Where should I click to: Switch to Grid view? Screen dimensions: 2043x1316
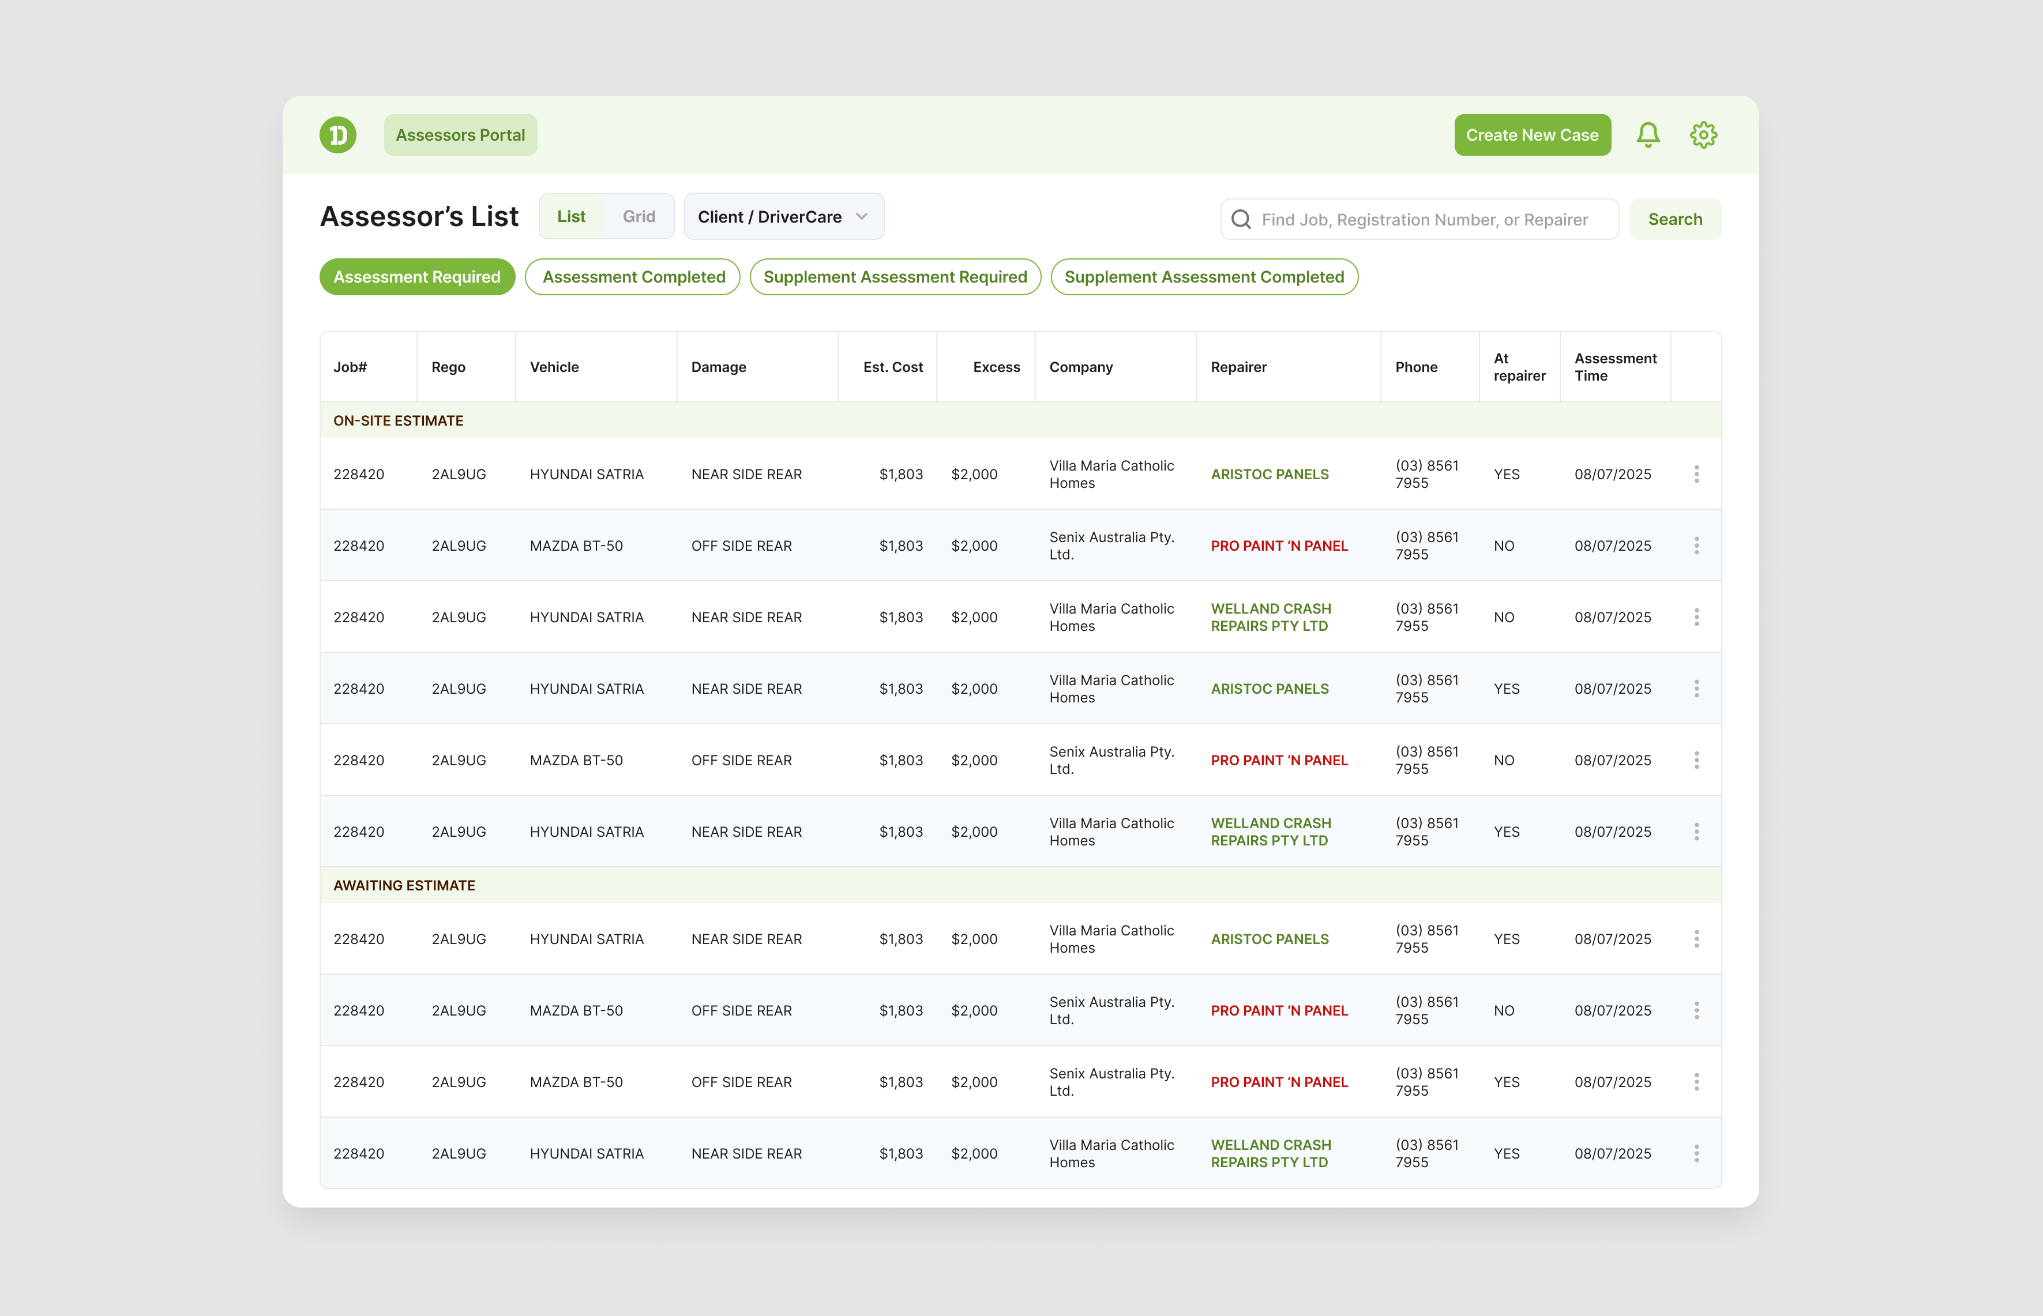pos(639,216)
